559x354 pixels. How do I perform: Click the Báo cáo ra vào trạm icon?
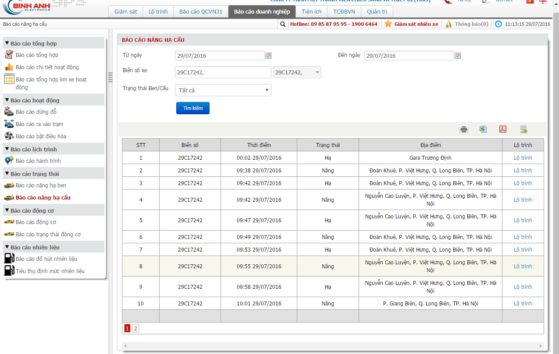pyautogui.click(x=9, y=124)
